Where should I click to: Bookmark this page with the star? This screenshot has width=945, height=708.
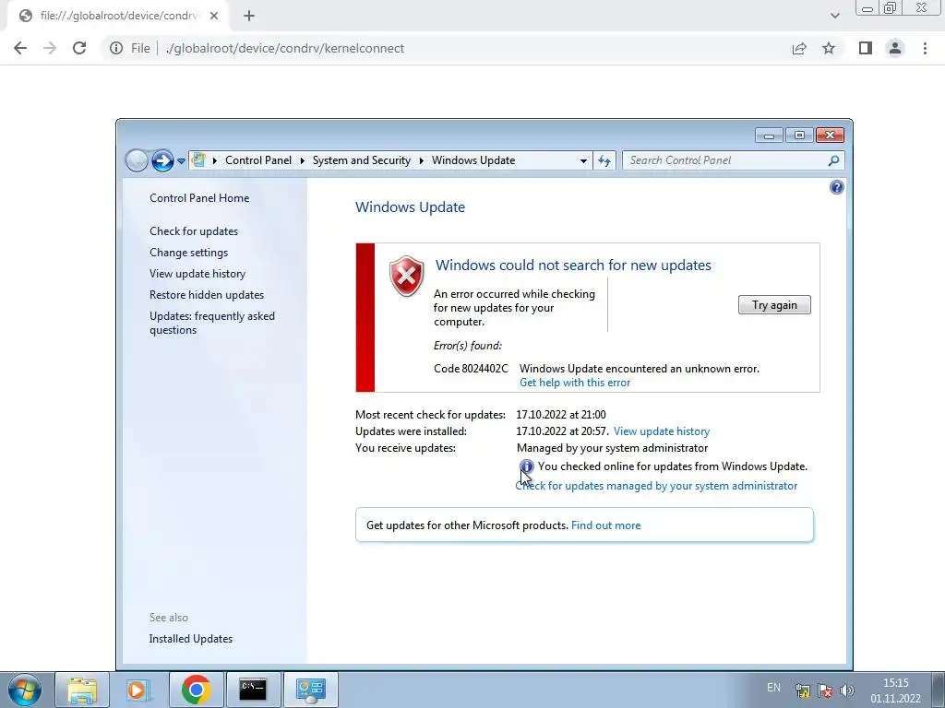(x=829, y=48)
